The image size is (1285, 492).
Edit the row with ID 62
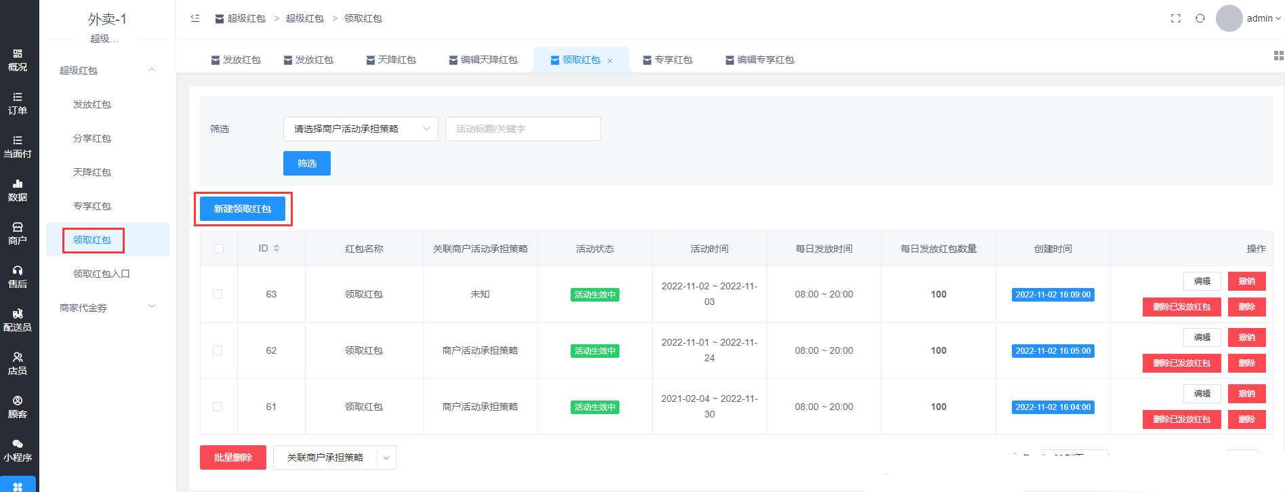pos(1202,337)
